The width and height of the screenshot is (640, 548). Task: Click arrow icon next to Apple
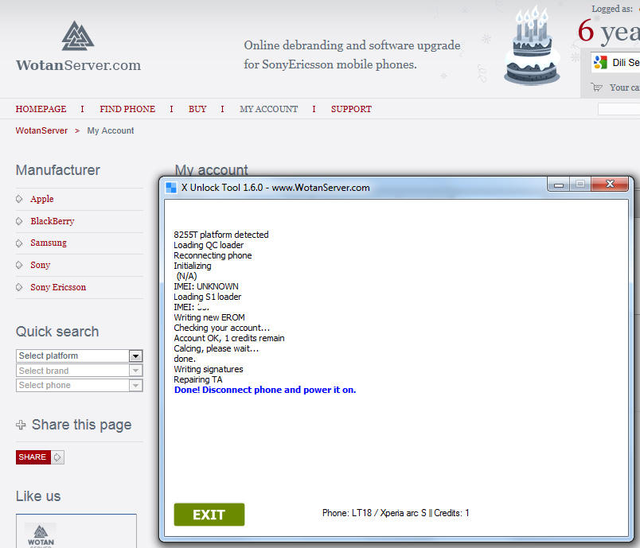click(19, 199)
